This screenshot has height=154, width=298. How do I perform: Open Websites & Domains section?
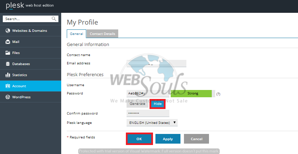coord(31,31)
